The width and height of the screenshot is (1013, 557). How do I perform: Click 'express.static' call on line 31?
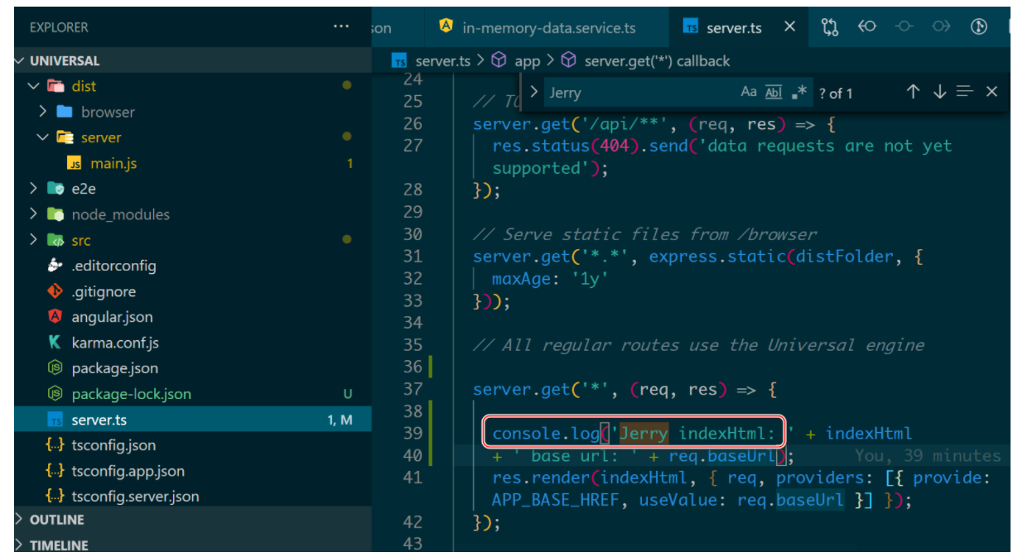717,257
